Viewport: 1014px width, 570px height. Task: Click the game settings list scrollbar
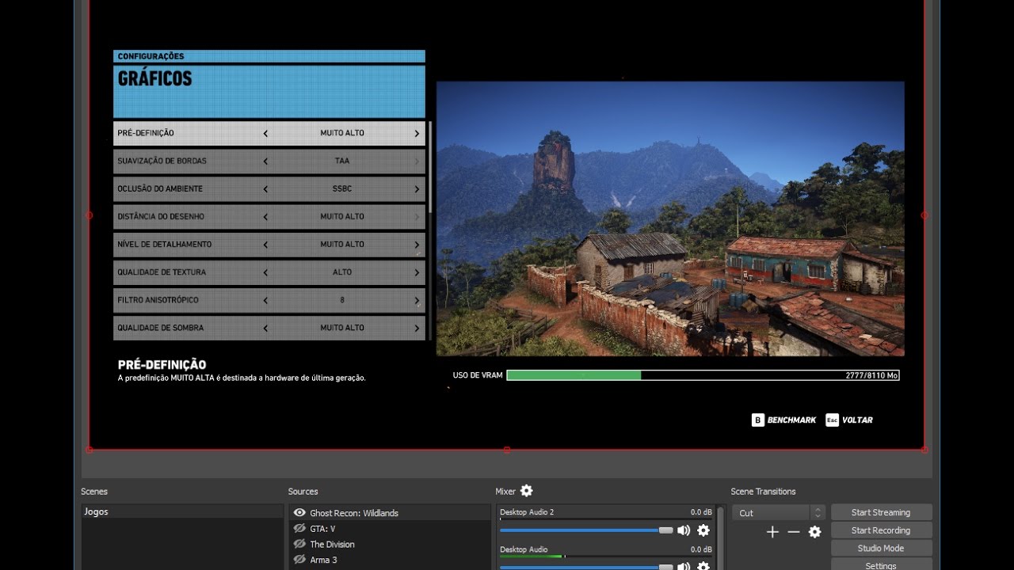[431, 166]
